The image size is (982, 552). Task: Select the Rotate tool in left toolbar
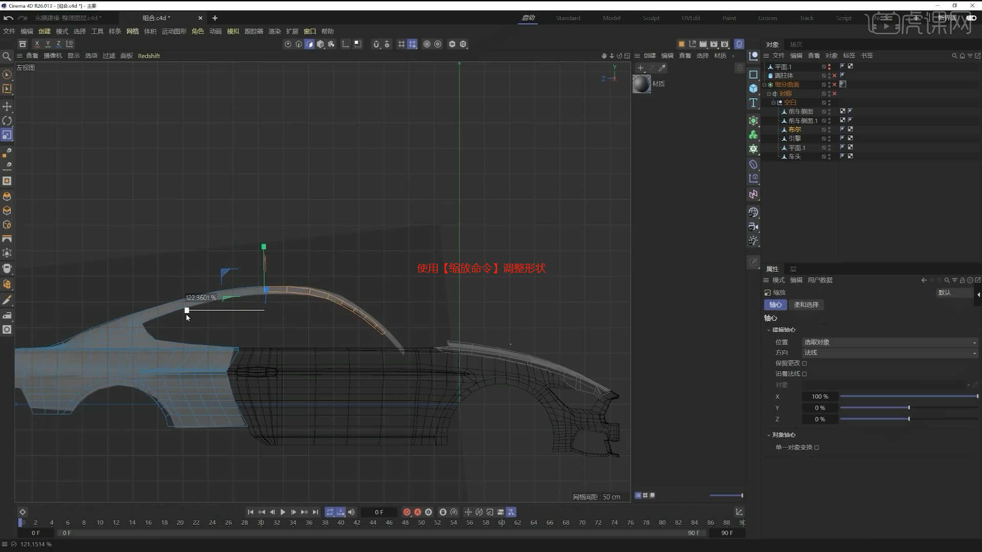point(7,121)
